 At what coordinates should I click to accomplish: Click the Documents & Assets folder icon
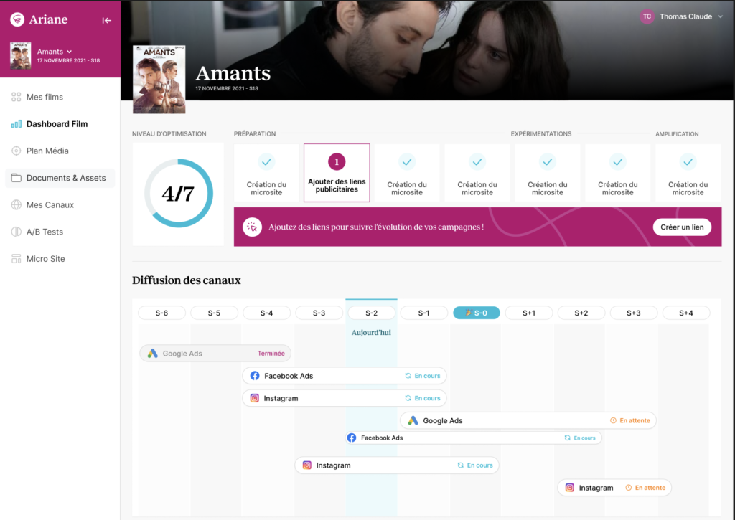[17, 178]
